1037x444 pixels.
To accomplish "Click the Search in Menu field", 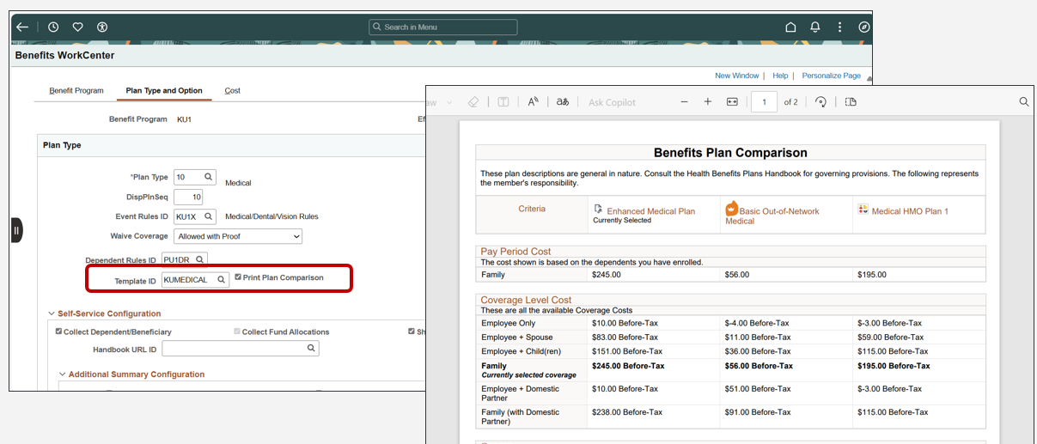I will point(443,27).
